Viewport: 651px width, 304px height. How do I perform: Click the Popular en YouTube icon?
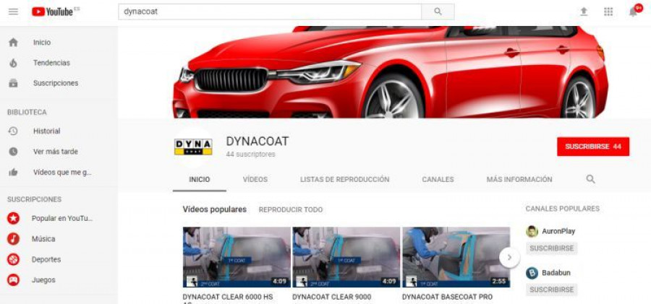13,218
